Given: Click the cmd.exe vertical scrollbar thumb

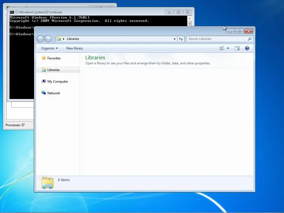Looking at the screenshot, I should tap(190, 24).
